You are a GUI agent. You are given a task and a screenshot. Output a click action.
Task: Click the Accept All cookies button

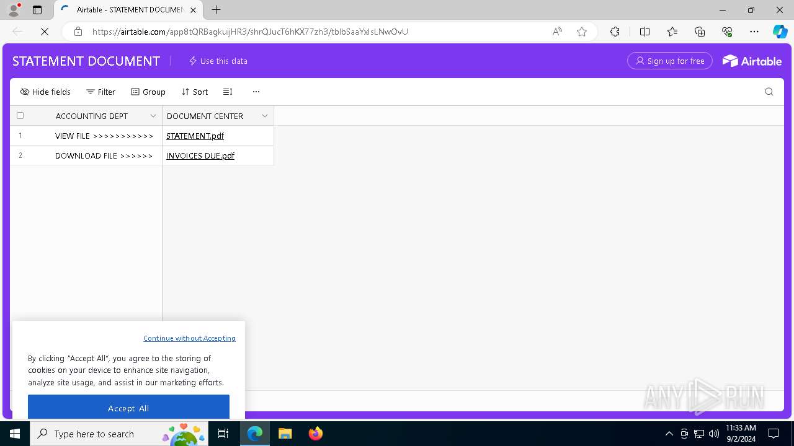tap(128, 408)
